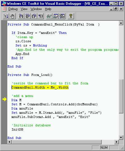Open the Window menu
Image resolution: width=125 pixels, height=151 pixels.
pyautogui.click(x=36, y=9)
